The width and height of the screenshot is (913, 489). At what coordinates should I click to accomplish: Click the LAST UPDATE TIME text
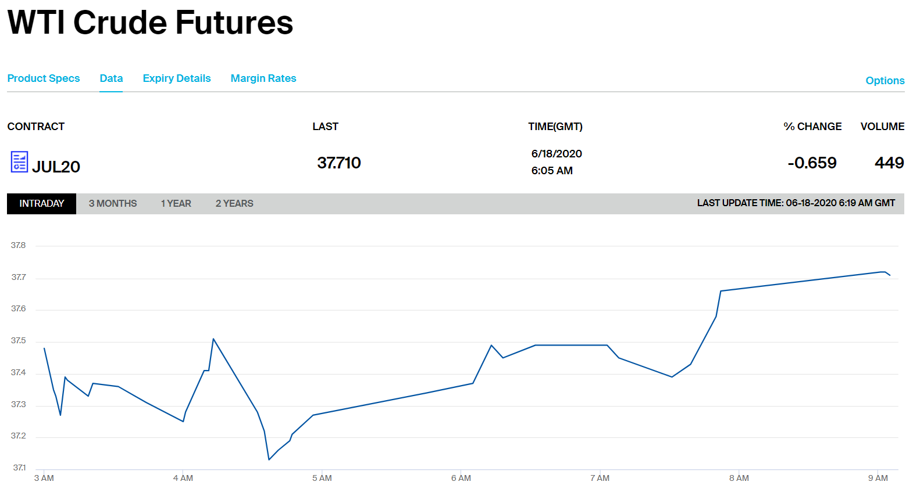click(x=796, y=203)
